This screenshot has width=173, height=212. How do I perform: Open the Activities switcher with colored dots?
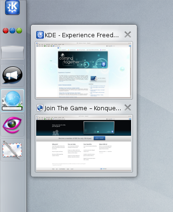tap(12, 31)
